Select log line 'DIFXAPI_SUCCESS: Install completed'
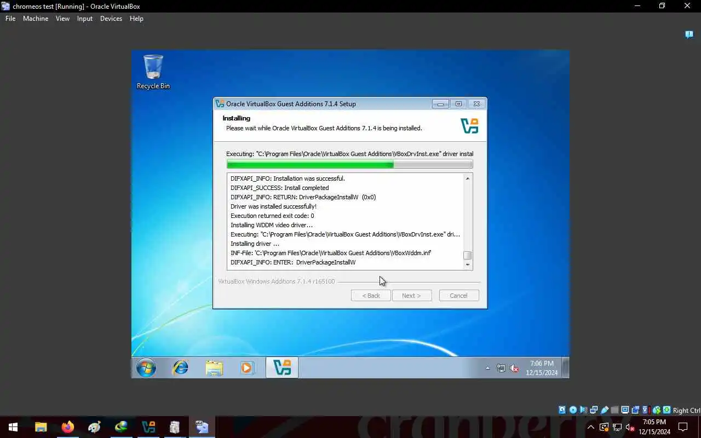 coord(279,188)
